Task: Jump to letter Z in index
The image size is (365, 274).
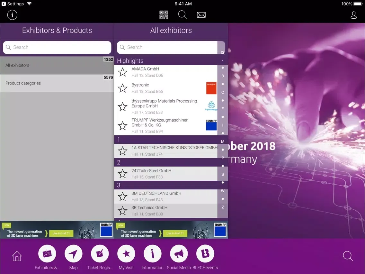Action: coord(223,207)
